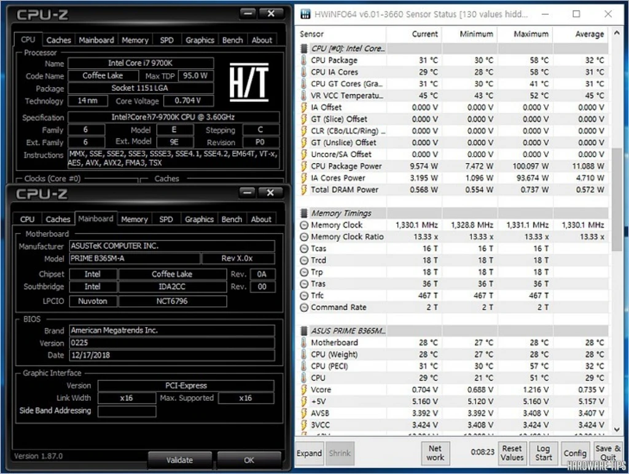Click BIOS Version field showing 0225
629x474 pixels.
172,343
